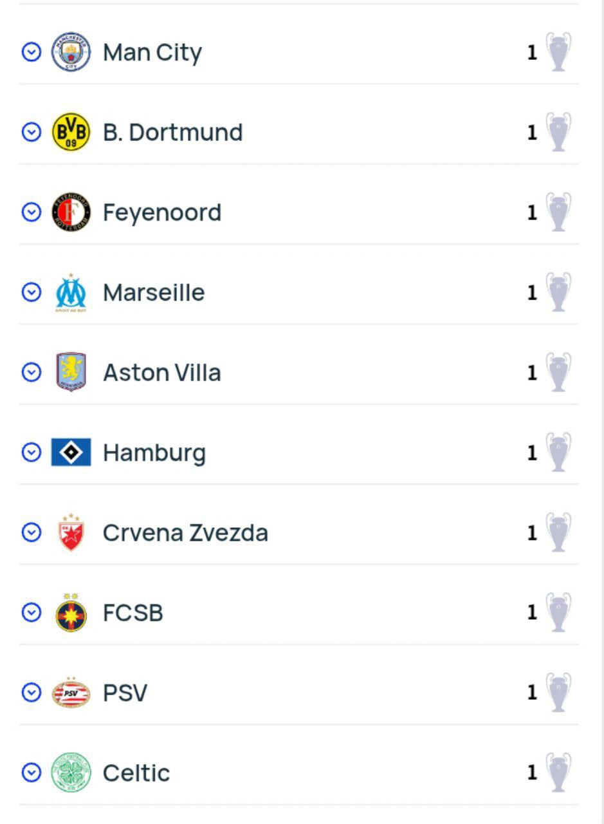Screen dimensions: 604x824
Task: Expand the Hamburg row chevron
Action: pos(32,453)
